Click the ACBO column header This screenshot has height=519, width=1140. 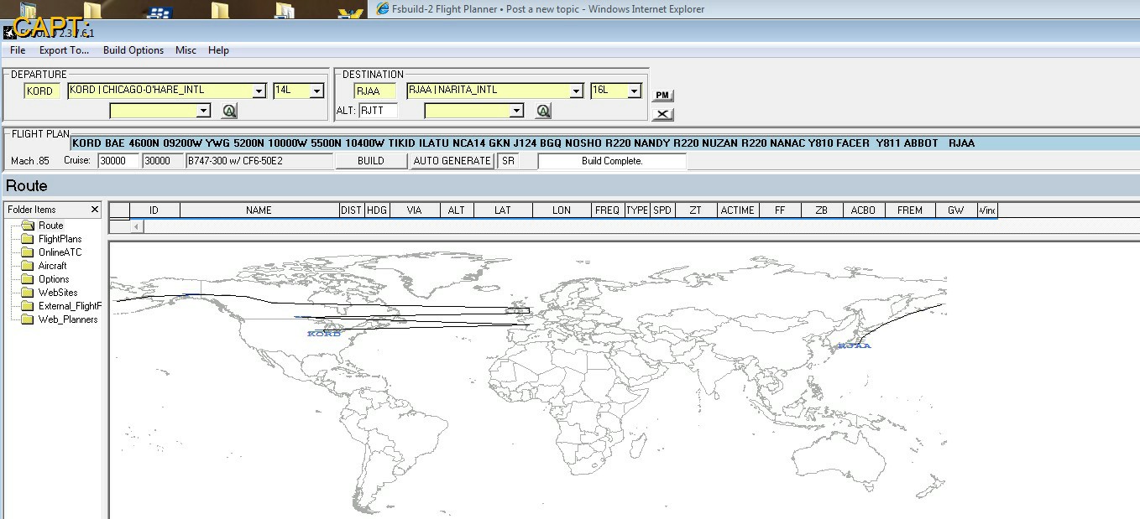(x=864, y=210)
